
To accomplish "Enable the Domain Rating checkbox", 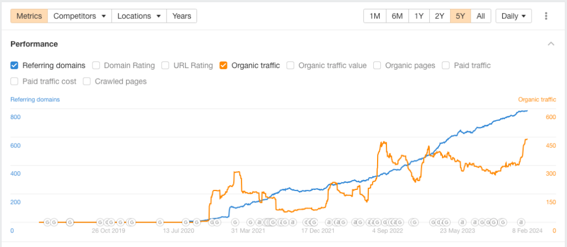I will click(x=96, y=65).
